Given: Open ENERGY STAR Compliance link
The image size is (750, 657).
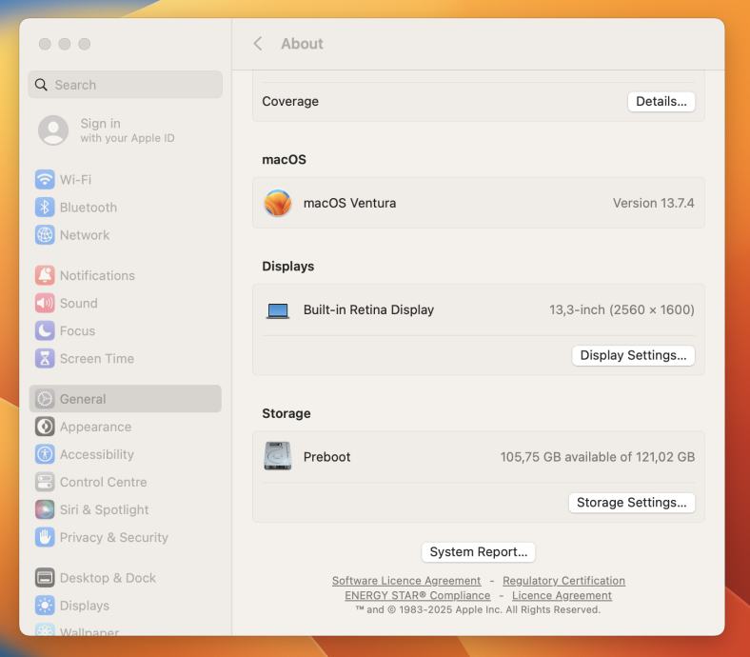Looking at the screenshot, I should pos(417,595).
